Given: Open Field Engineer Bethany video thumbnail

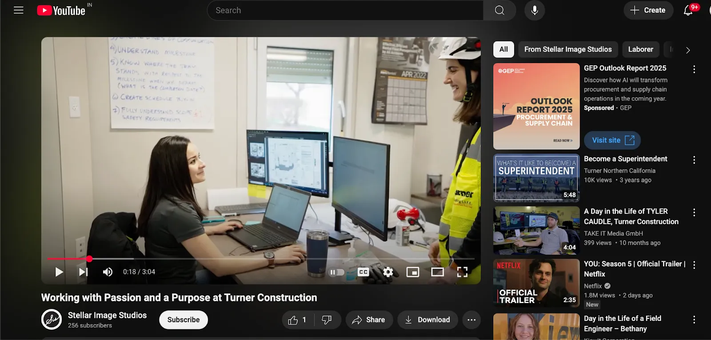Looking at the screenshot, I should click(x=536, y=327).
